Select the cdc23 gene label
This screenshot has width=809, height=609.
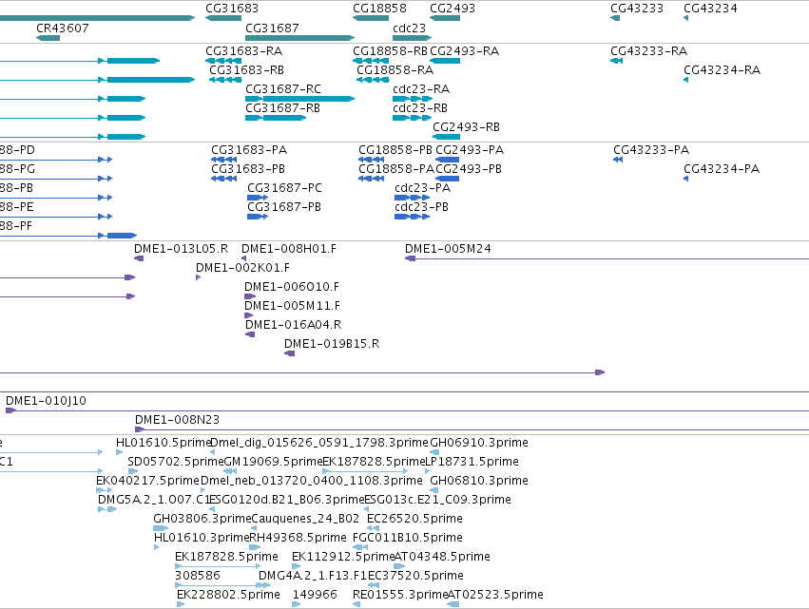click(x=409, y=28)
